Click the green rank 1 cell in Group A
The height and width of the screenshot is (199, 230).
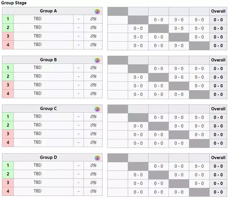tap(8, 19)
